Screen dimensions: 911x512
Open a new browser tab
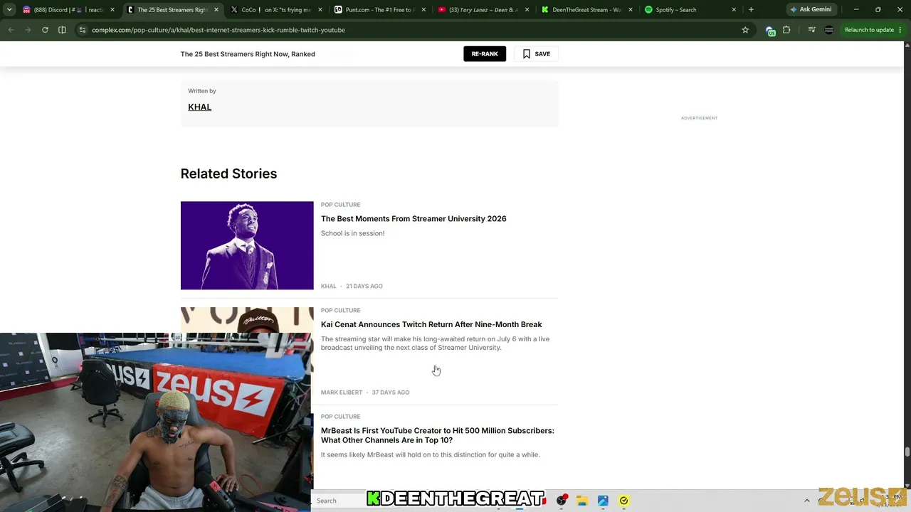(x=751, y=10)
